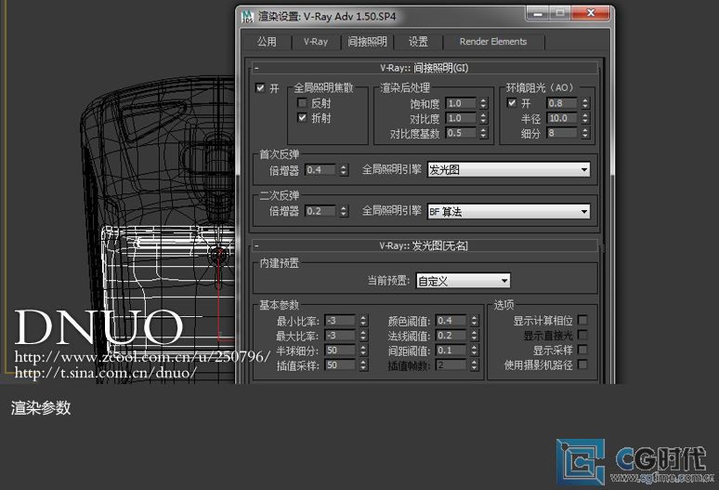
Task: Adjust AO 半径 spinner arrows
Action: pyautogui.click(x=584, y=118)
